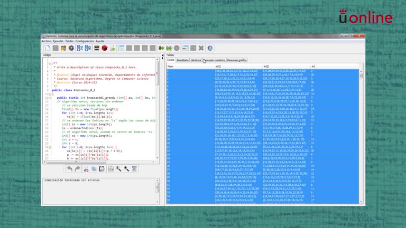
Task: Click 'Compilación terminada sin errores' message text
Action: tap(72, 180)
